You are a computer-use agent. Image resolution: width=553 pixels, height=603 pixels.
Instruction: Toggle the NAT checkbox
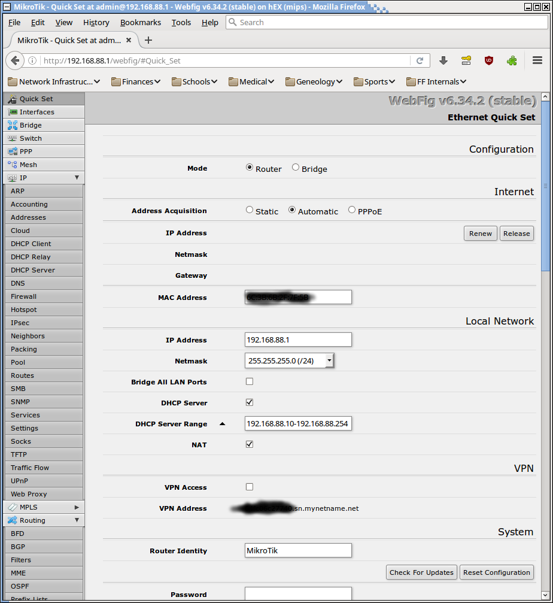[x=250, y=444]
